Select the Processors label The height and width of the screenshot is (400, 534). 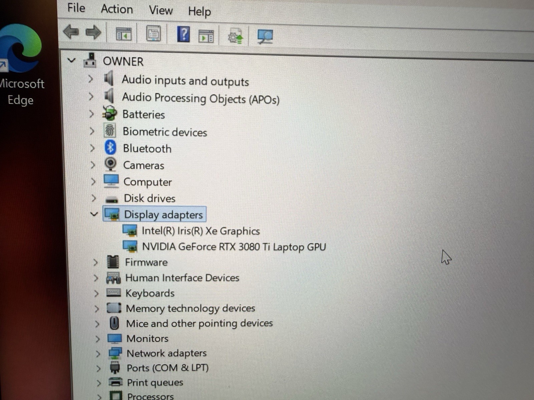pyautogui.click(x=150, y=396)
